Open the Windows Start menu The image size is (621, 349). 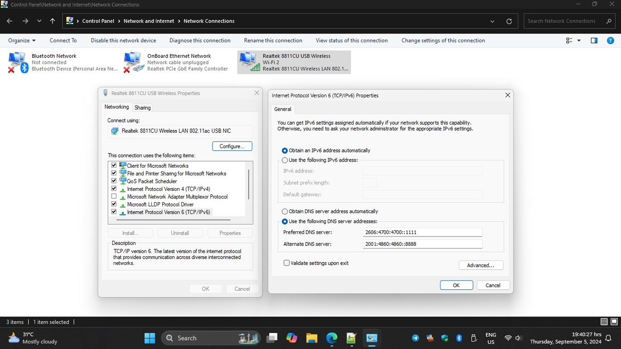click(150, 338)
